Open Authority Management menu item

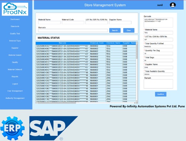point(15,98)
